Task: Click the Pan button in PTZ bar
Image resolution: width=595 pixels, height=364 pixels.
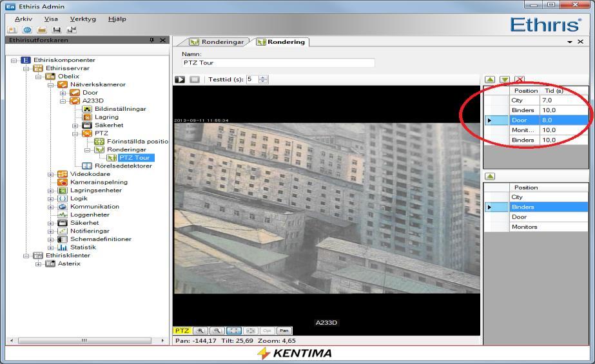Action: (284, 330)
